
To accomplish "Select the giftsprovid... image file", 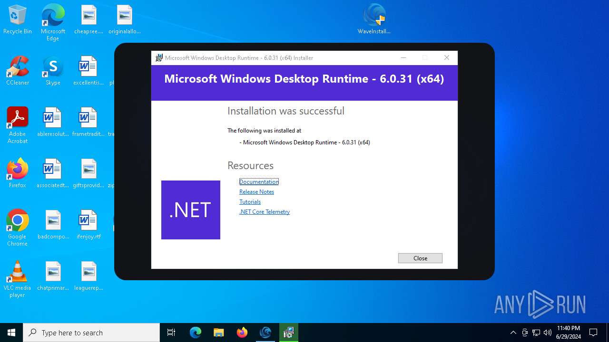I will point(88,174).
